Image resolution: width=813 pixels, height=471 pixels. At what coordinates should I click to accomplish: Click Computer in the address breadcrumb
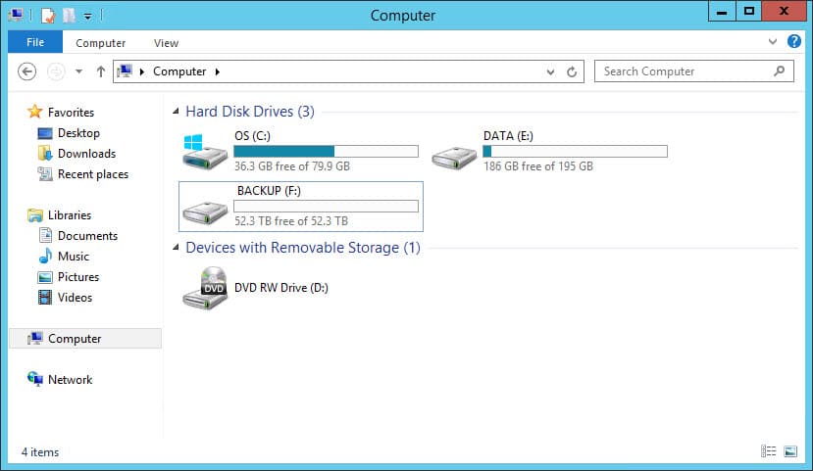click(179, 71)
